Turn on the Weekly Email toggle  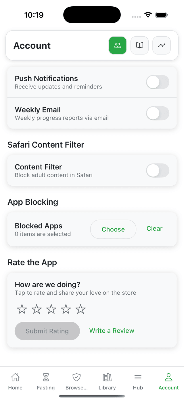(x=158, y=113)
